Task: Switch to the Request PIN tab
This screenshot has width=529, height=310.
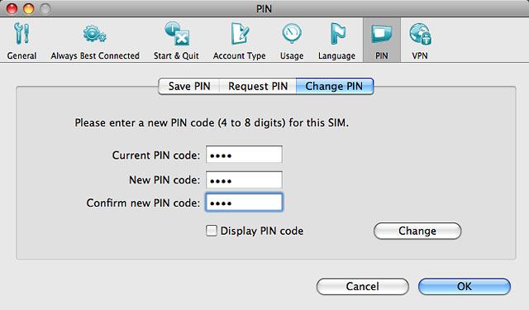Action: pyautogui.click(x=258, y=86)
